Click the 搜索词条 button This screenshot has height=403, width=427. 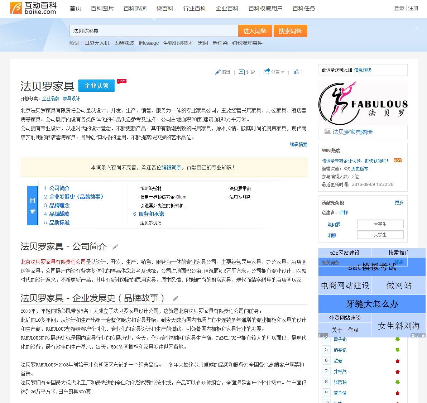(290, 31)
